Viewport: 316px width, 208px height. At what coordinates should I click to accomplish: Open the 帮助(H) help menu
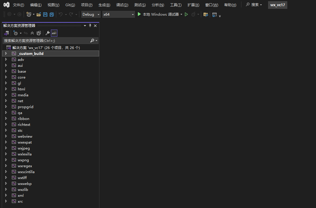coord(230,5)
